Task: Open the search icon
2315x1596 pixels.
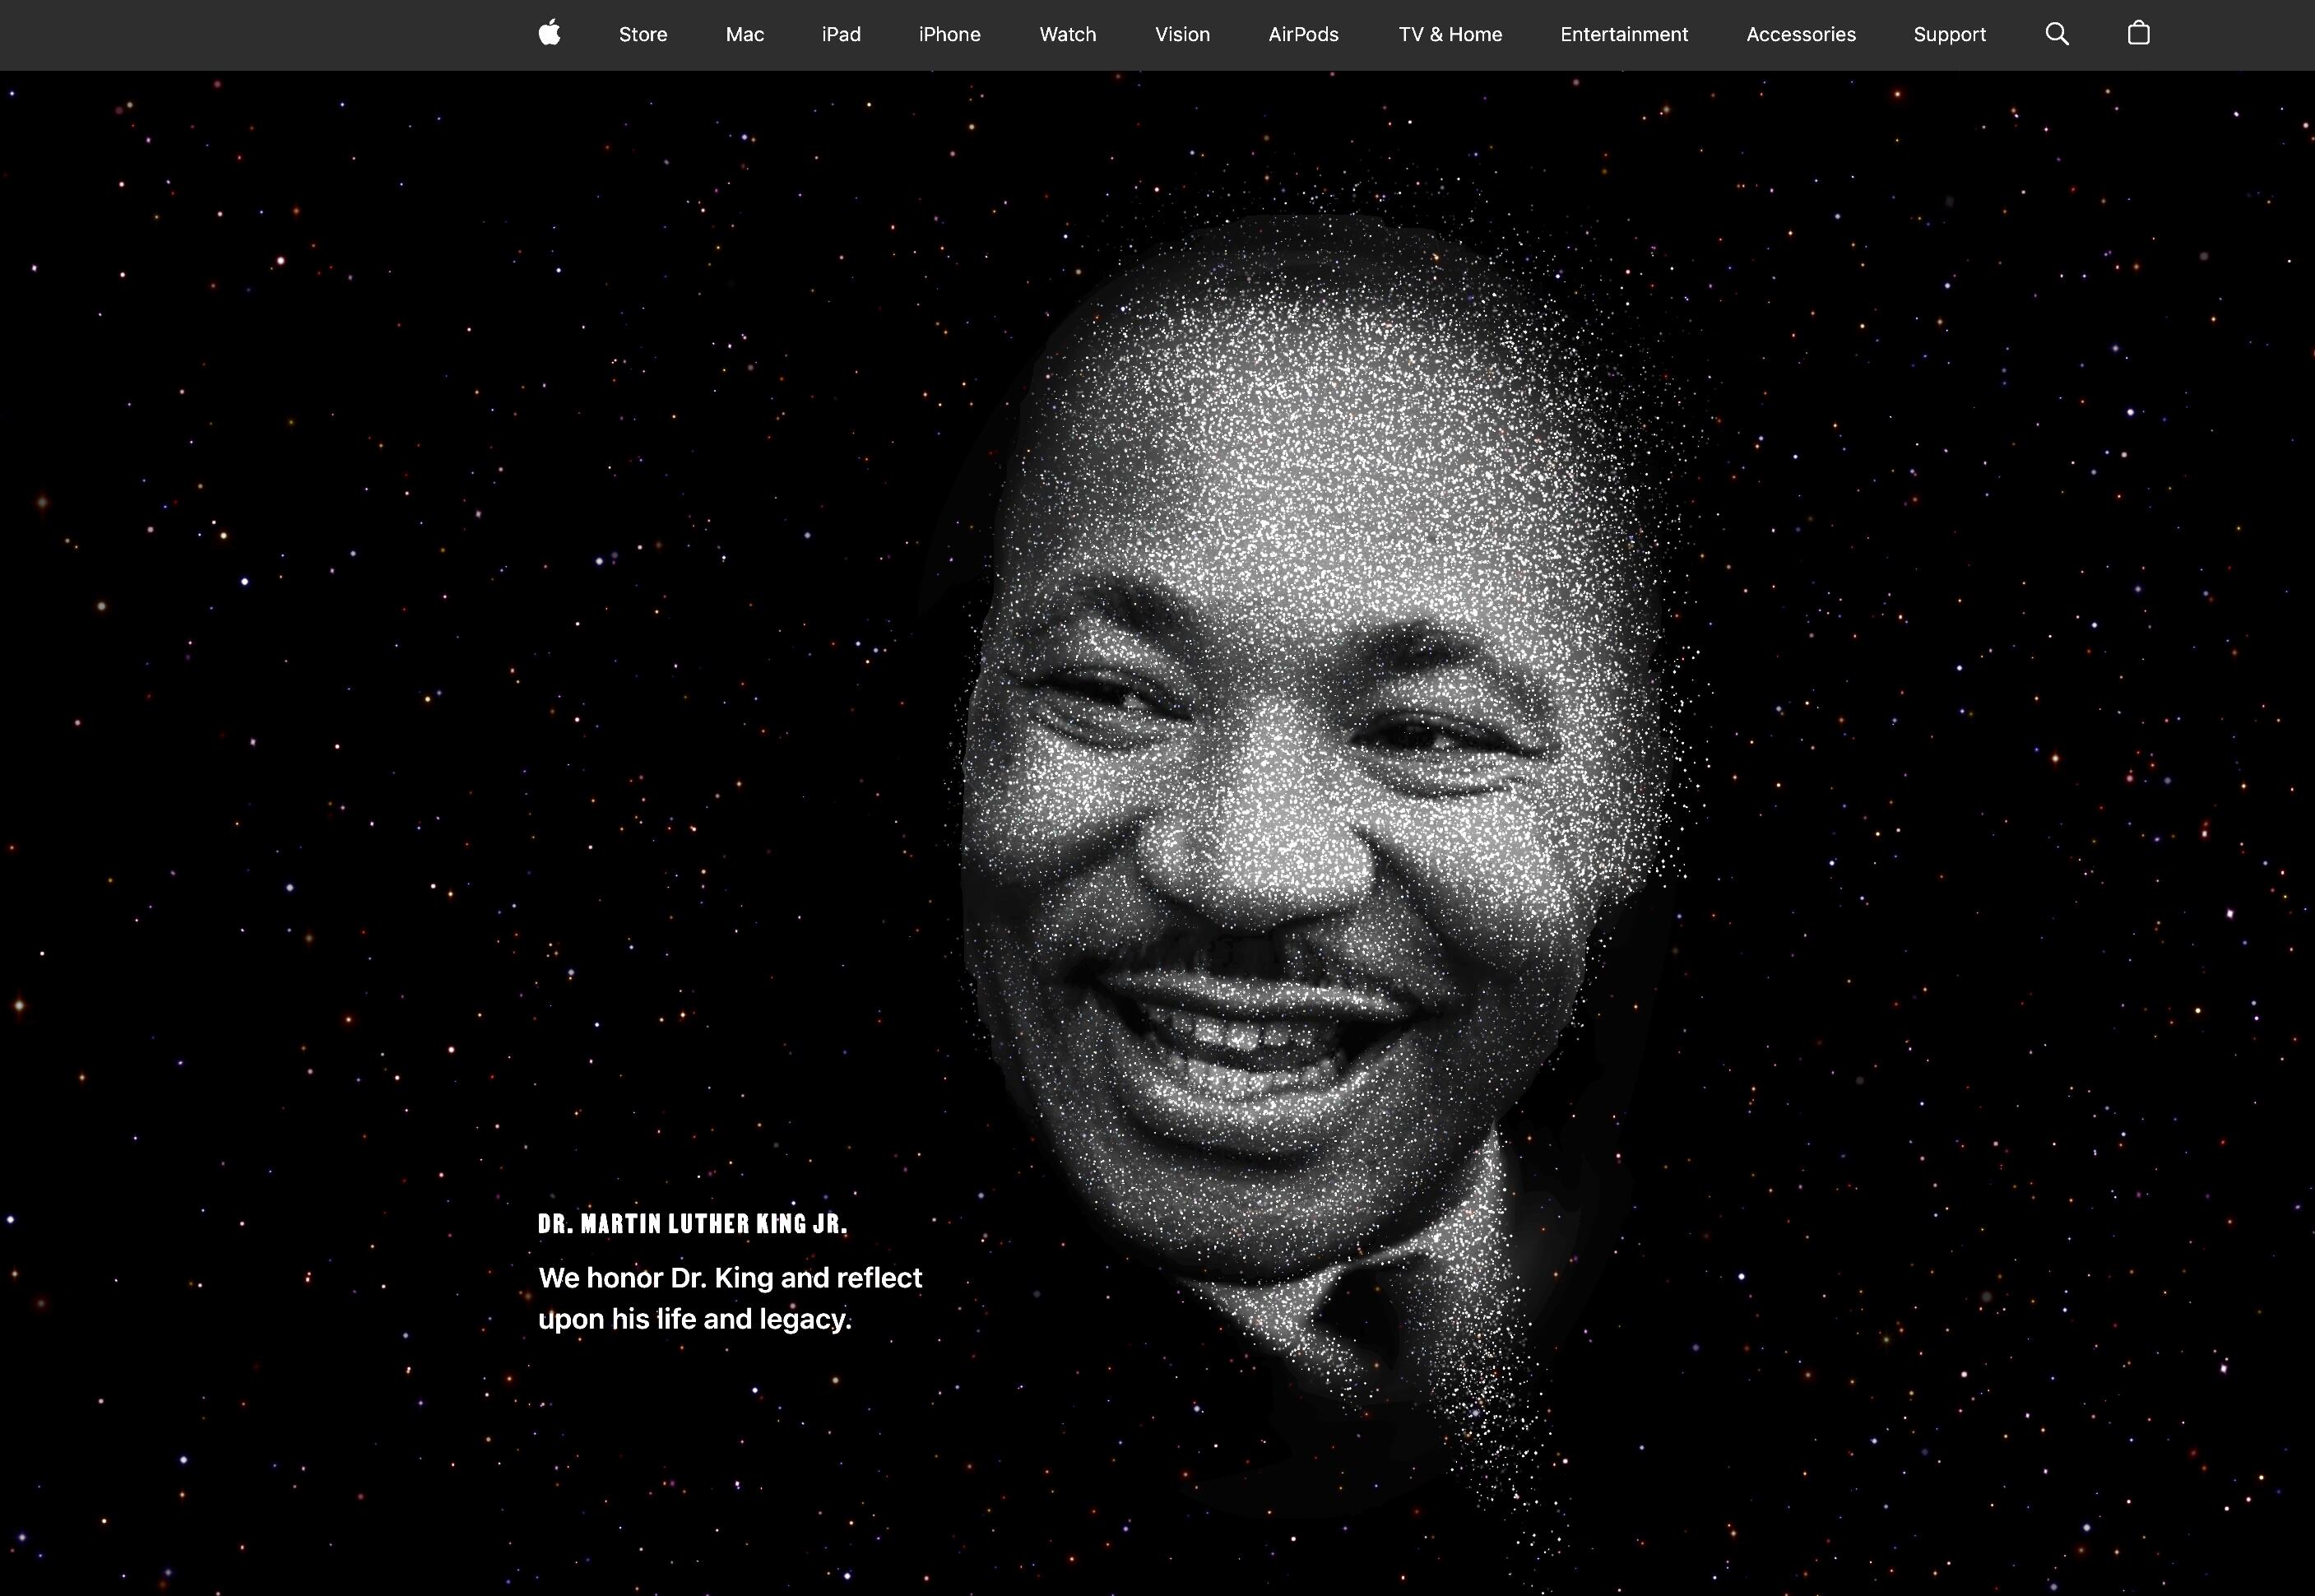Action: click(2056, 33)
